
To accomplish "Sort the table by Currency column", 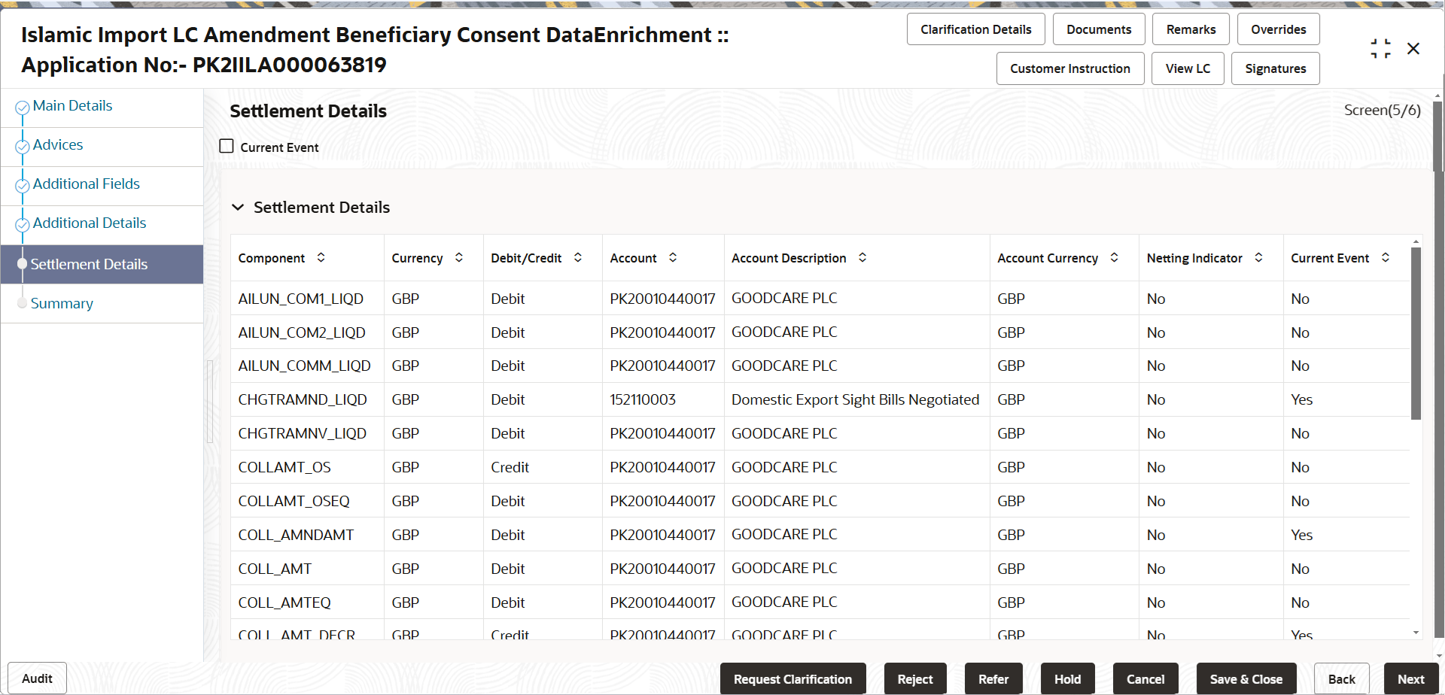I will tap(459, 257).
